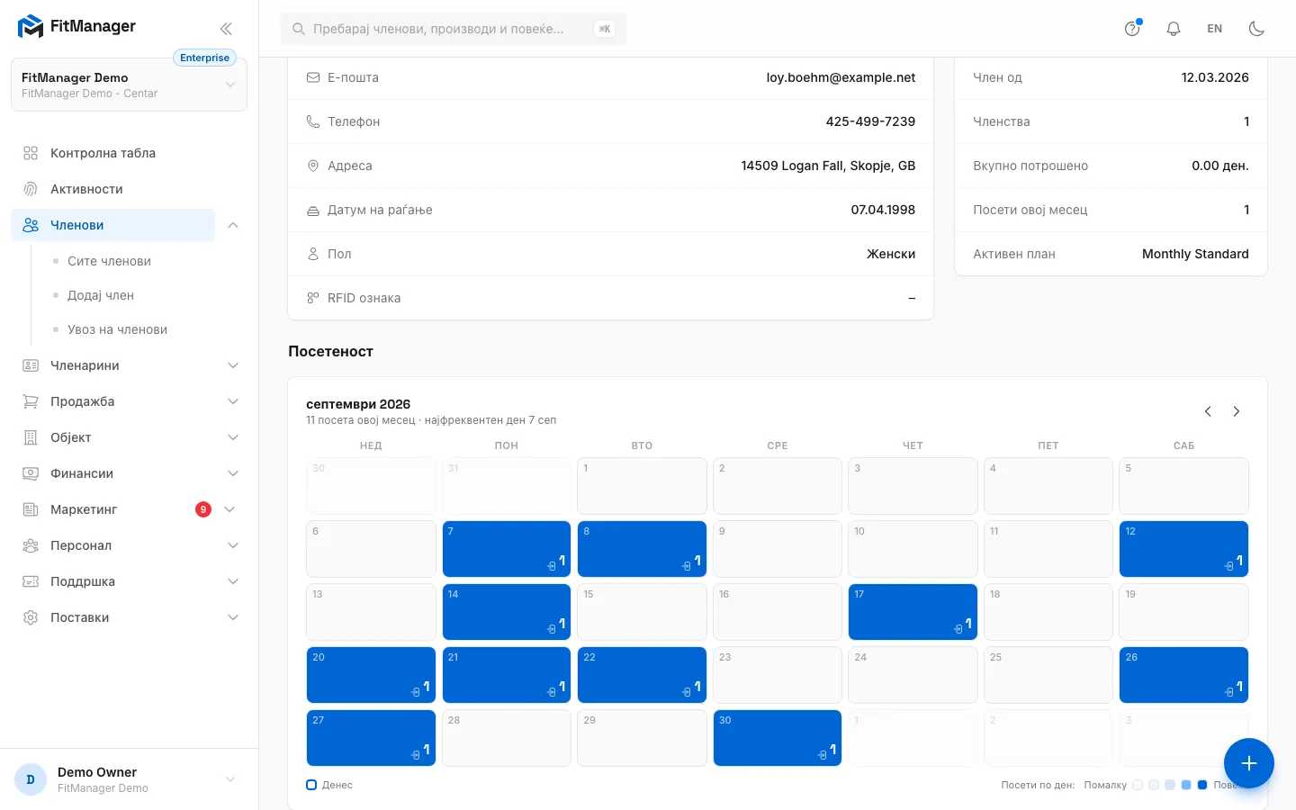Screen dimensions: 1296x810
Task: Click the Денес legend marker
Action: click(x=311, y=785)
